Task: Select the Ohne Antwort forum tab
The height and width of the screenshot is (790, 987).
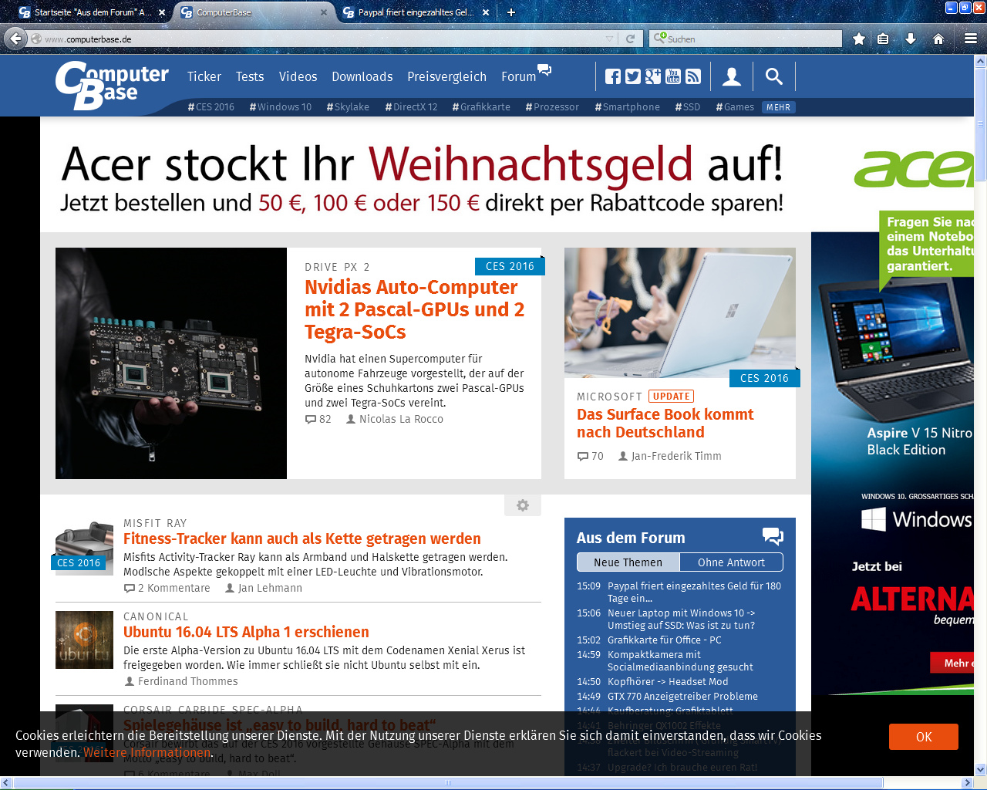Action: pyautogui.click(x=731, y=562)
